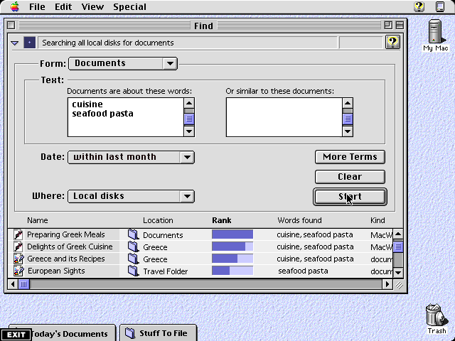Click the yellow help button in Find window
The width and height of the screenshot is (455, 341).
point(392,43)
